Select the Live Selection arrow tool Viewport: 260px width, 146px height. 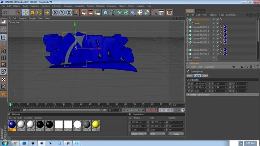point(19,13)
